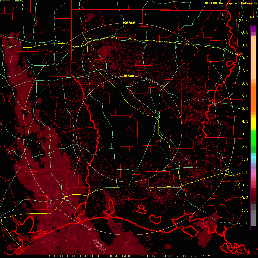Screen dimensions: 258x258
Task: Pick the yellow color bar segment
Action: [253, 123]
